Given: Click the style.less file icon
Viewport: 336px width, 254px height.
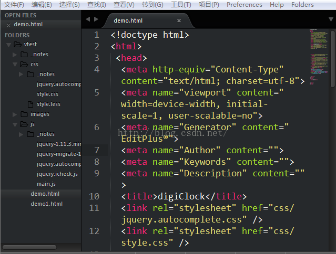Looking at the screenshot, I should pos(31,104).
